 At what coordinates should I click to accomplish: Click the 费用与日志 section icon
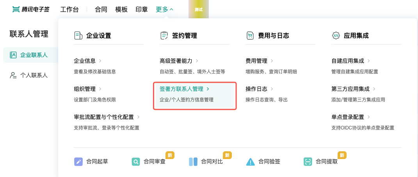tap(250, 35)
